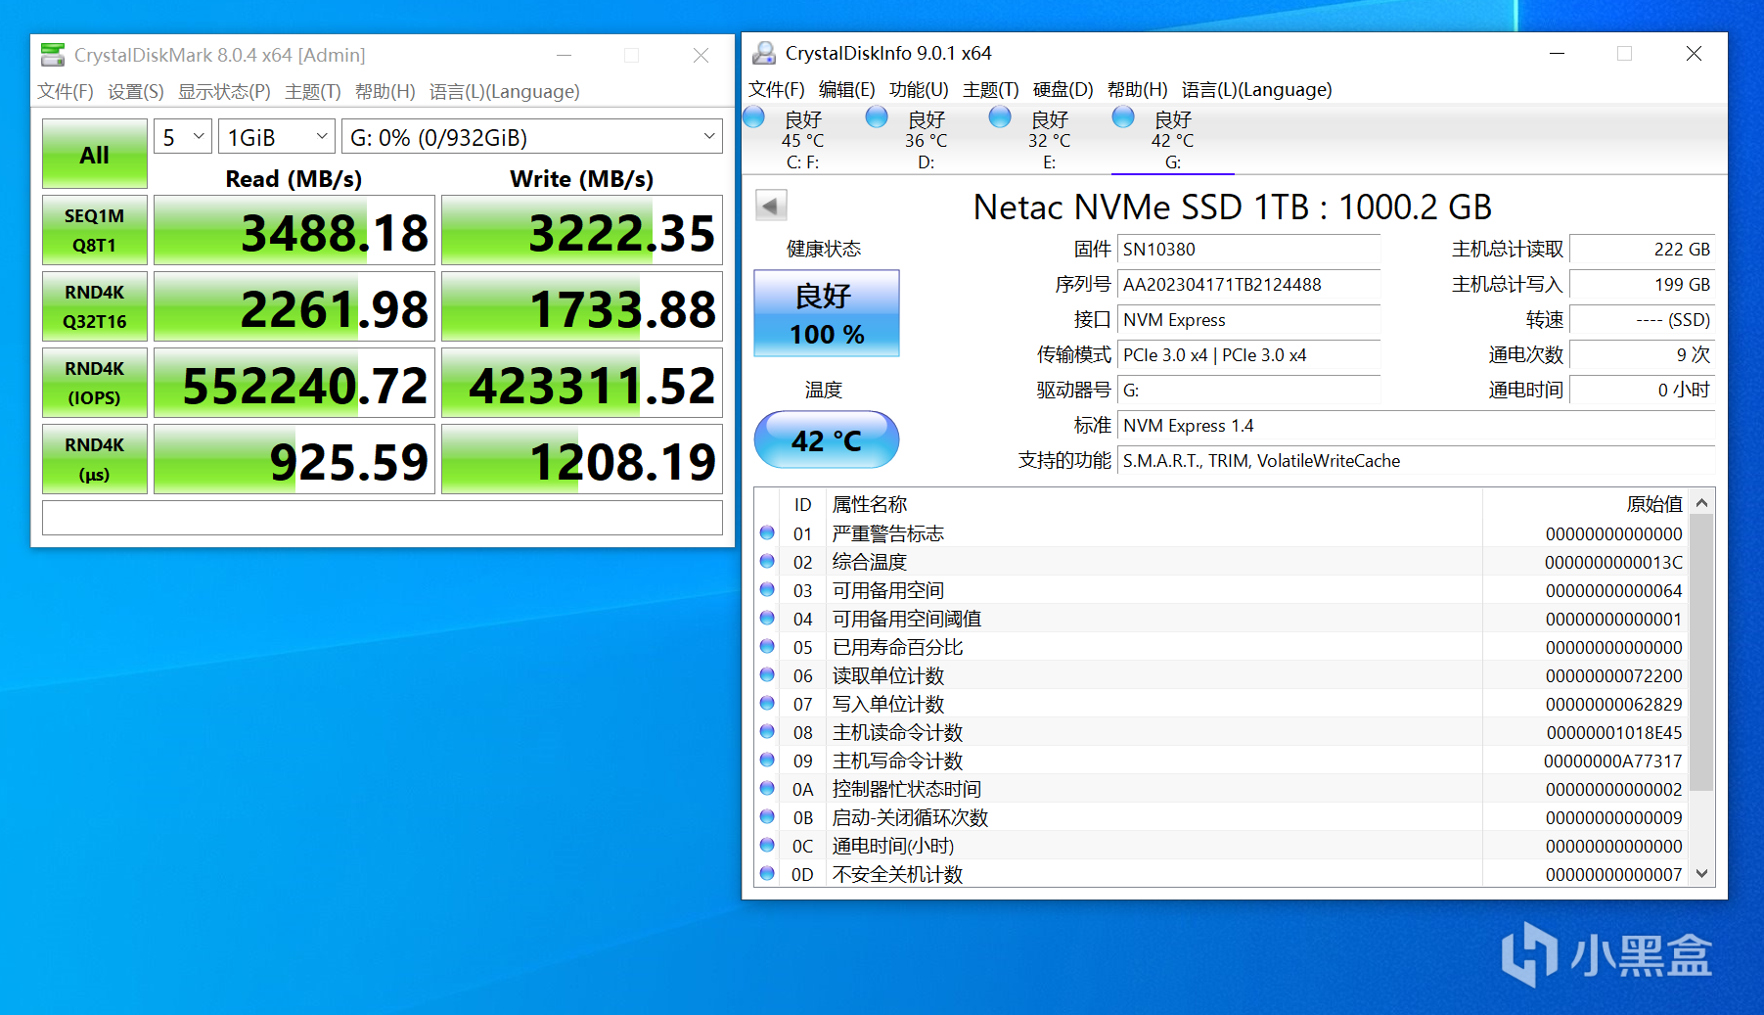
Task: Open 主题(T) menu in CrystalDiskInfo
Action: (991, 90)
